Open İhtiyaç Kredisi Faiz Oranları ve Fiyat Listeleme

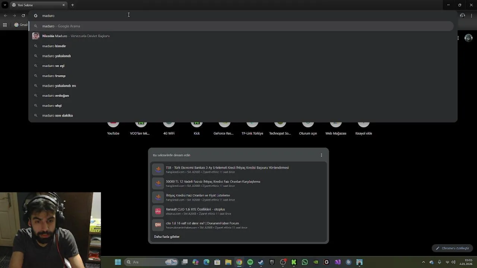[x=238, y=197]
